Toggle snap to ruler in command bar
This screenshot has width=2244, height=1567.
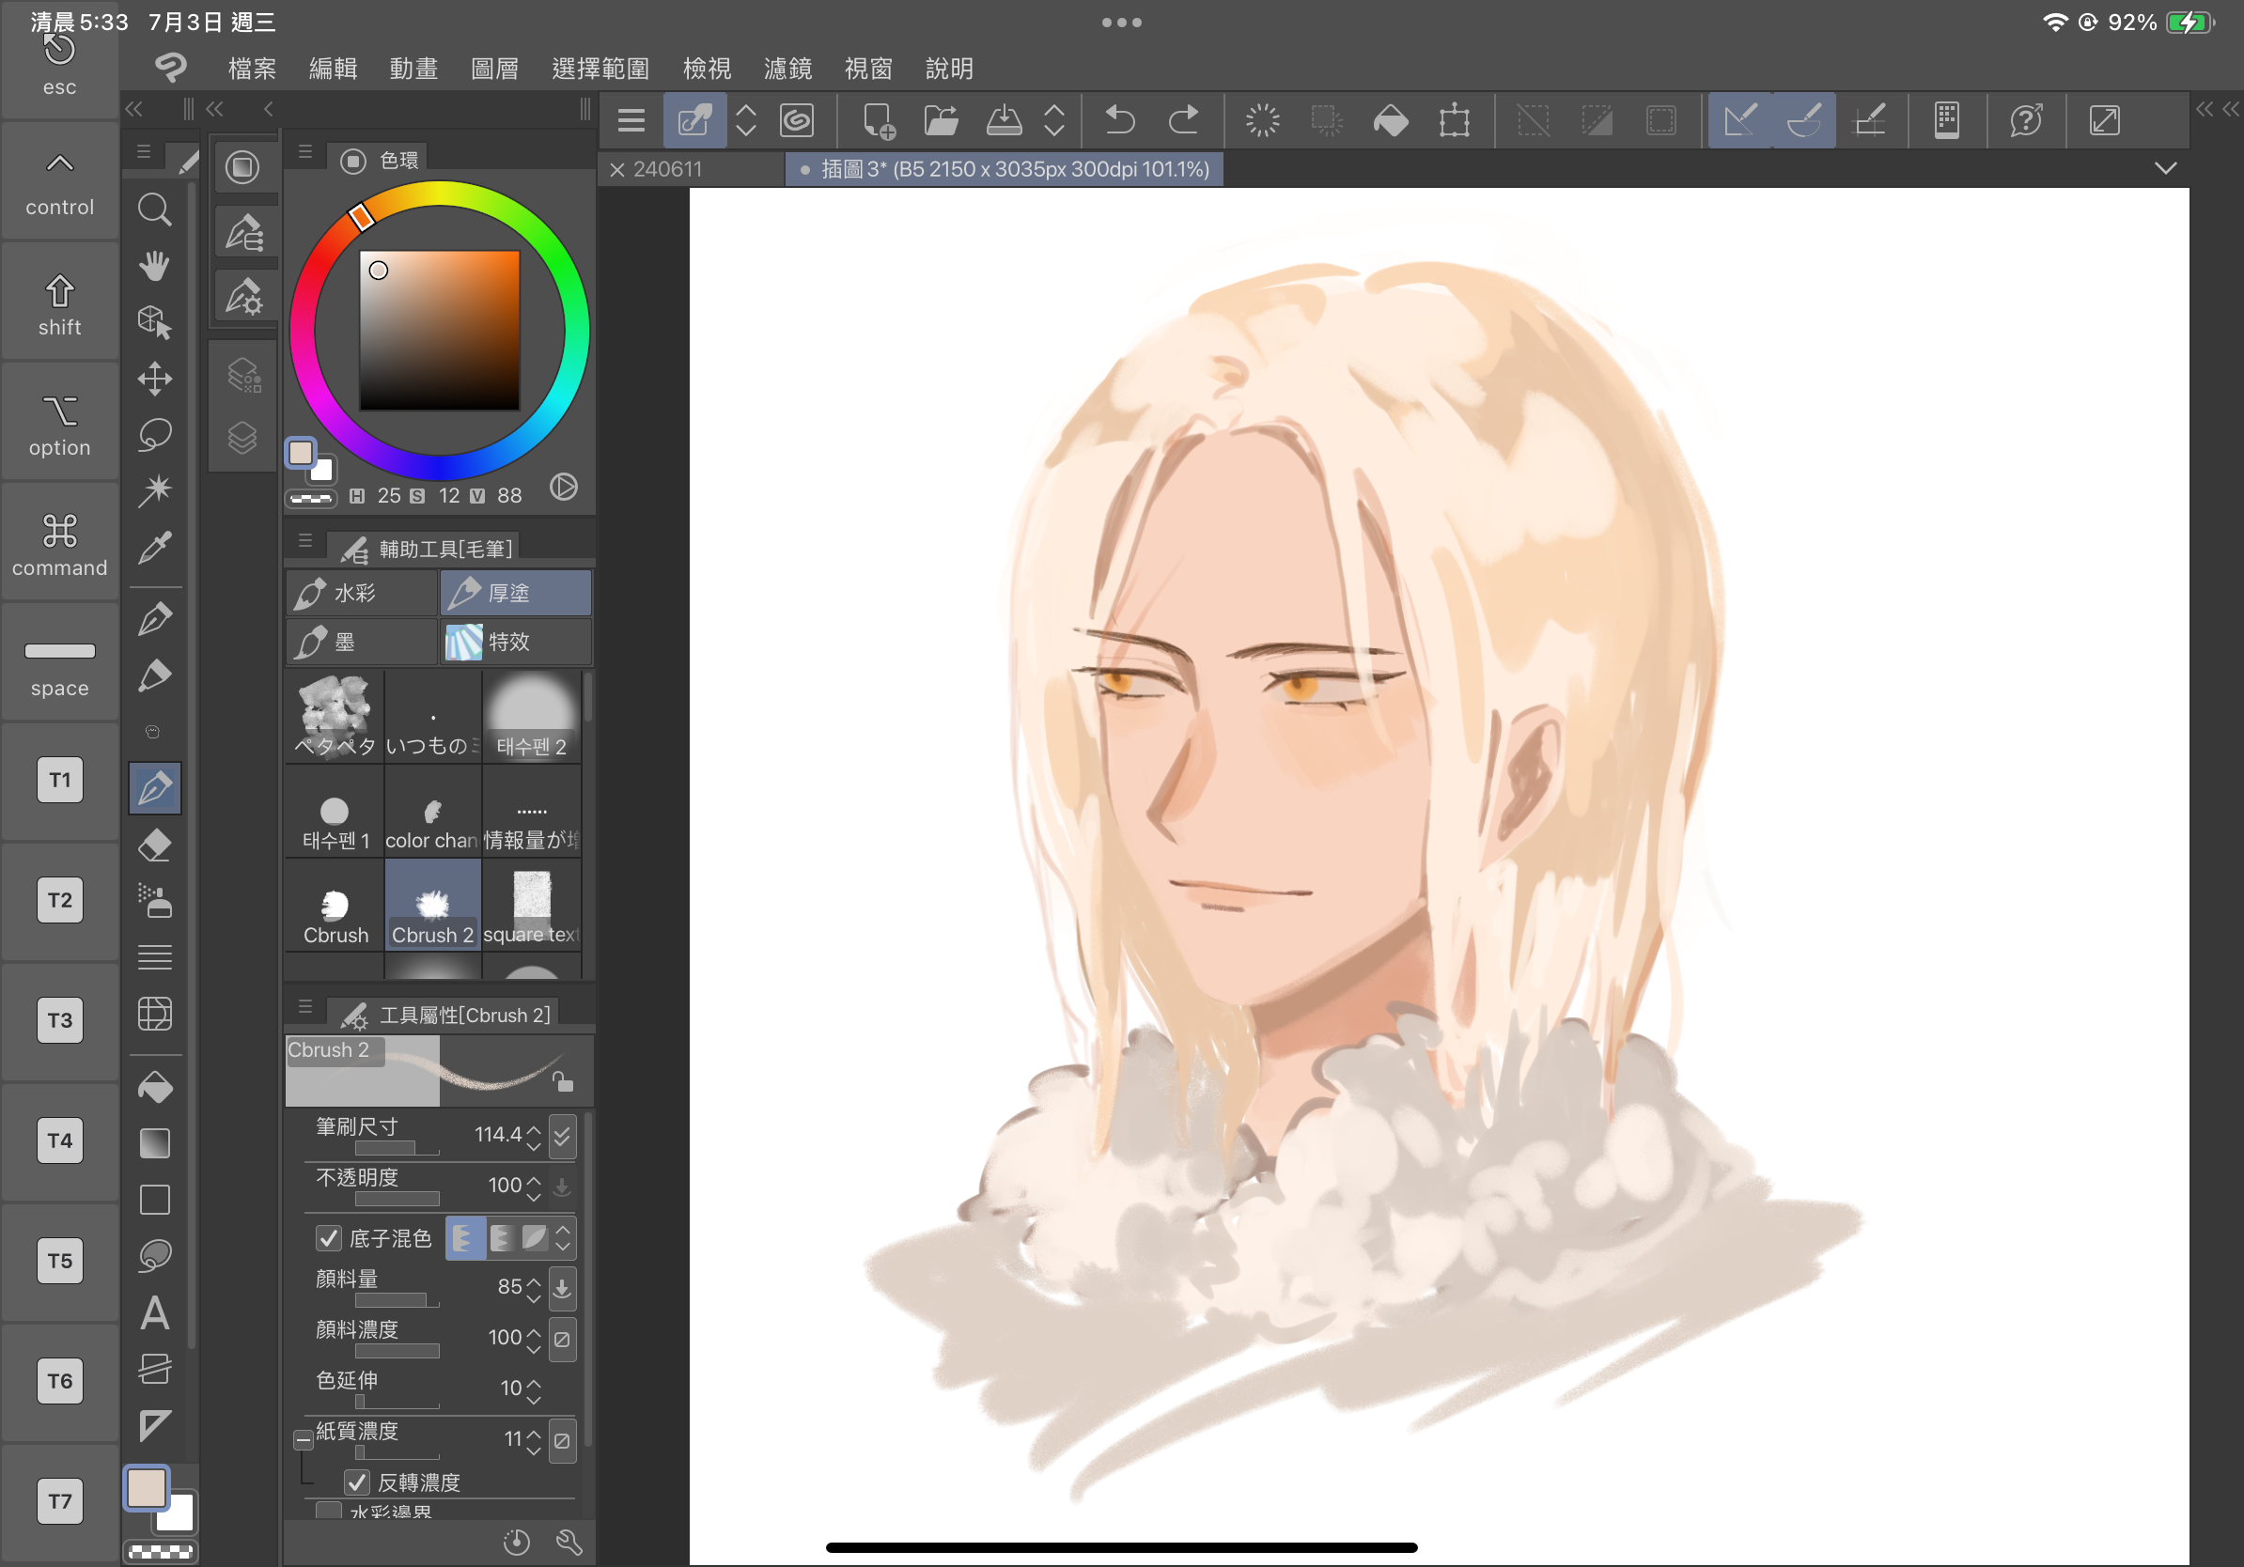tap(1739, 121)
